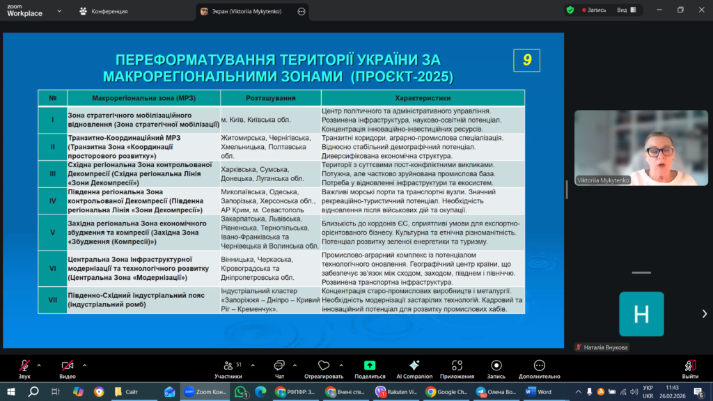713x401 pixels.
Task: Click the green Поделиться share screen button
Action: click(x=370, y=368)
